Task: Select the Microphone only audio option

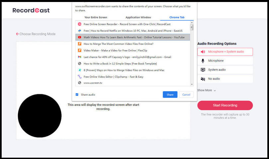Action: click(225, 61)
